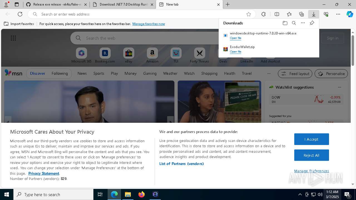Open the Collections icon in toolbar

pyautogui.click(x=301, y=14)
